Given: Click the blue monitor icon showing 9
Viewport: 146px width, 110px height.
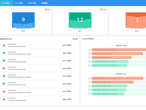Looking at the screenshot, I should pyautogui.click(x=23, y=20).
